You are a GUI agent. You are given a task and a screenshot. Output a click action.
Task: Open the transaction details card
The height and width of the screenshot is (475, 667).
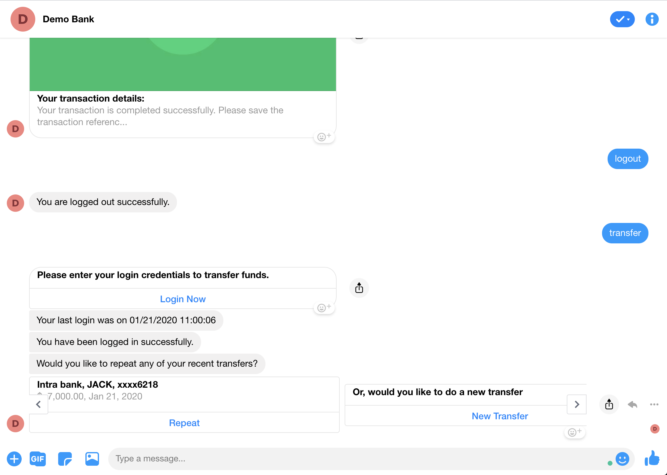183,88
